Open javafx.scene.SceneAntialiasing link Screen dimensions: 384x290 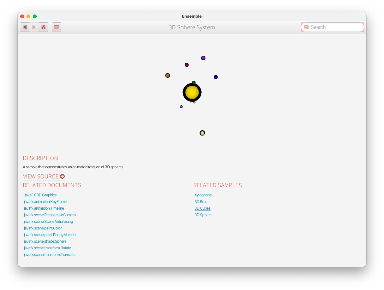tap(48, 222)
